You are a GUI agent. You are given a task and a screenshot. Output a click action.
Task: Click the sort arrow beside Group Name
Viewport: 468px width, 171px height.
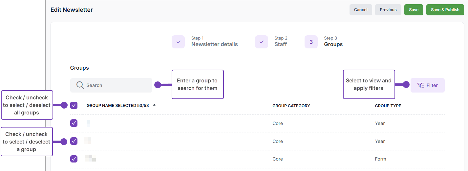pyautogui.click(x=154, y=105)
